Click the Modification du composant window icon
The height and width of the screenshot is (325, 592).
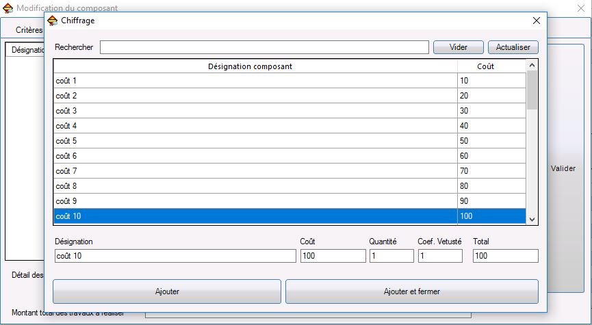coord(8,8)
